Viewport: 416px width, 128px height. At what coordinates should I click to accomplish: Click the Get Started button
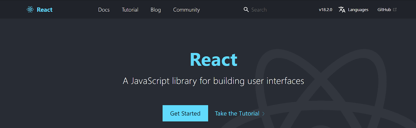pyautogui.click(x=185, y=113)
